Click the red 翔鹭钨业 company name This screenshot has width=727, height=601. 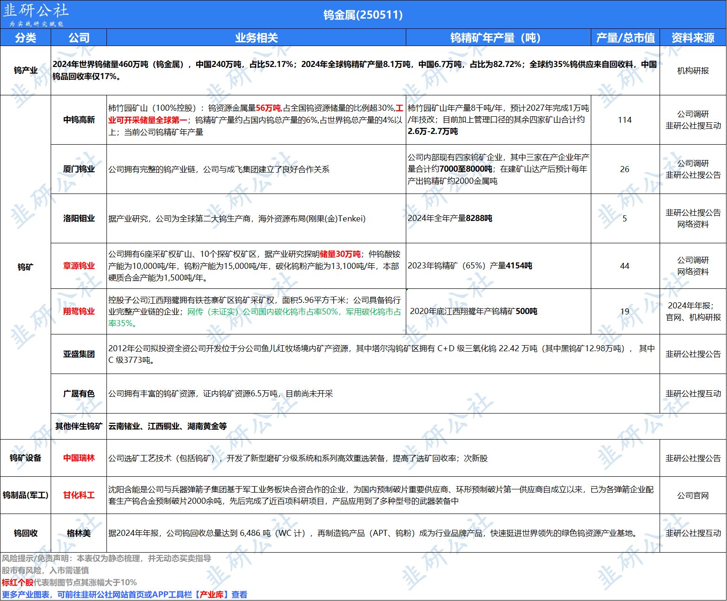pos(79,312)
